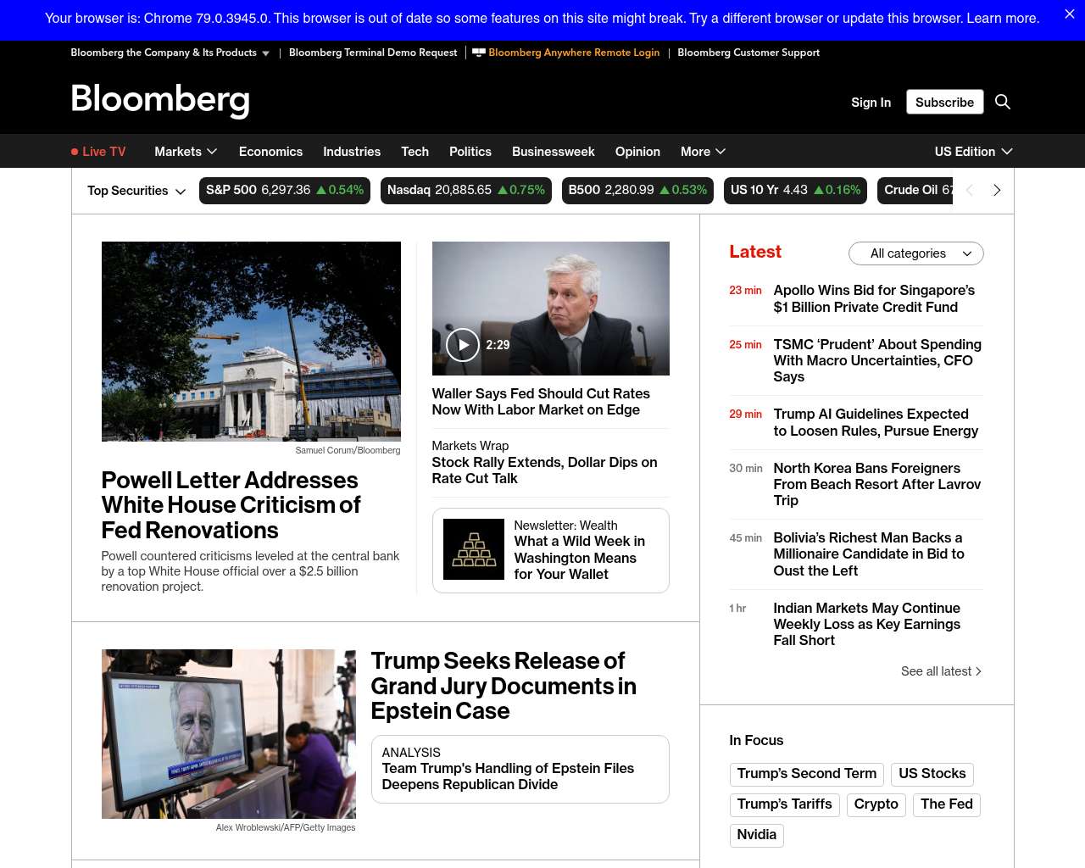This screenshot has width=1085, height=868.
Task: Open the Top Securities dropdown
Action: 136,191
